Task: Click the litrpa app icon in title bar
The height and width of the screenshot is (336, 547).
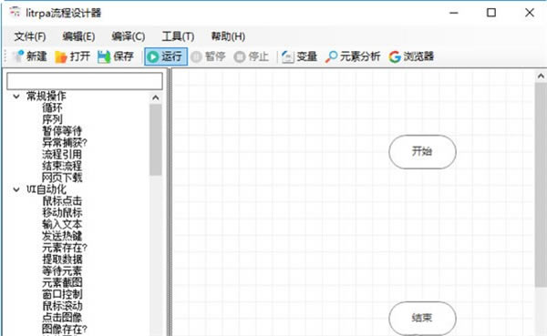Action: pyautogui.click(x=15, y=12)
